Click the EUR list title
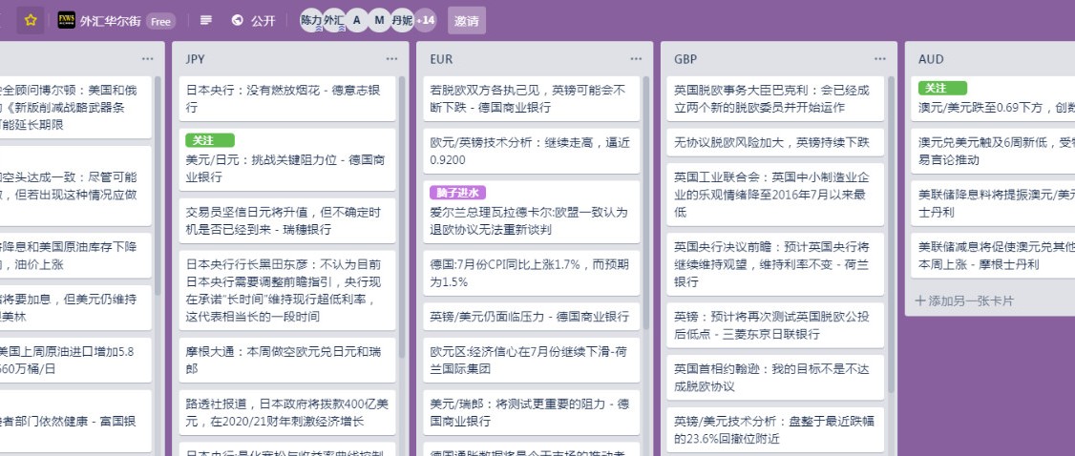The image size is (1075, 456). pyautogui.click(x=441, y=59)
